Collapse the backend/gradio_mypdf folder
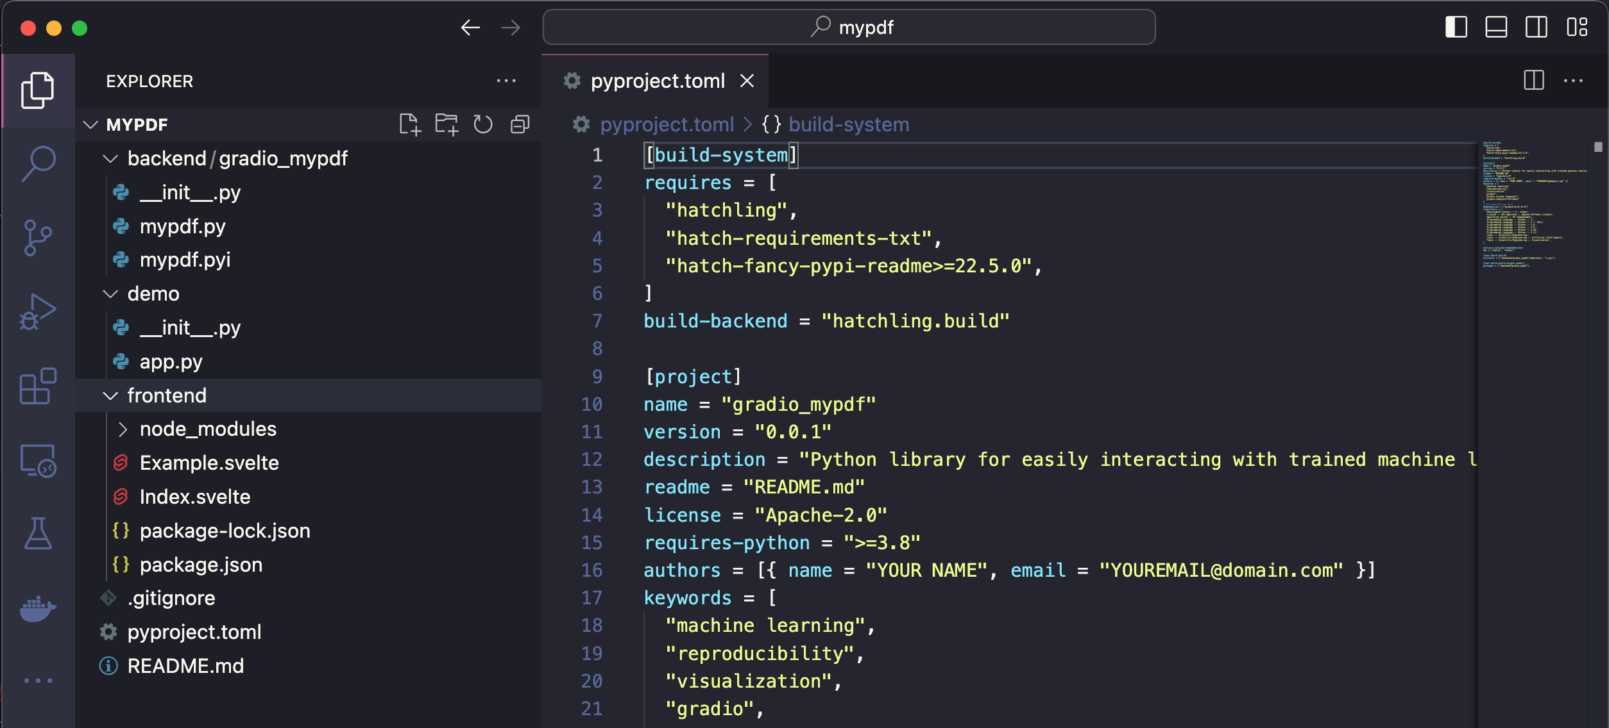 pos(110,158)
